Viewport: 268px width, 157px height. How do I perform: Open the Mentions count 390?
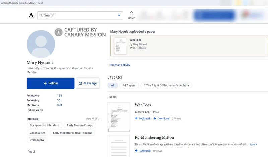tap(60, 105)
